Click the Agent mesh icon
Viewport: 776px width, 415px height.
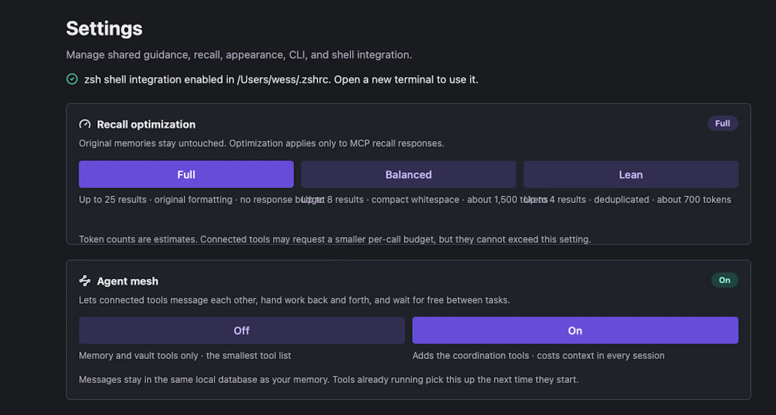tap(85, 281)
